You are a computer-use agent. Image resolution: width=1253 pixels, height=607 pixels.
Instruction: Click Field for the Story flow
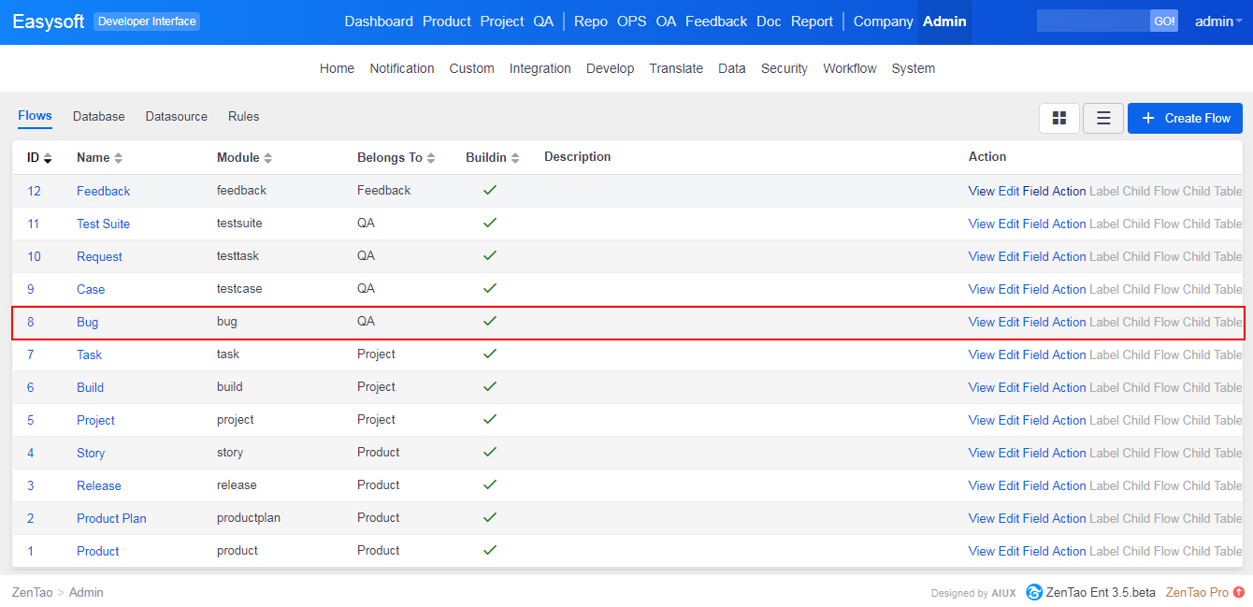pos(1035,453)
